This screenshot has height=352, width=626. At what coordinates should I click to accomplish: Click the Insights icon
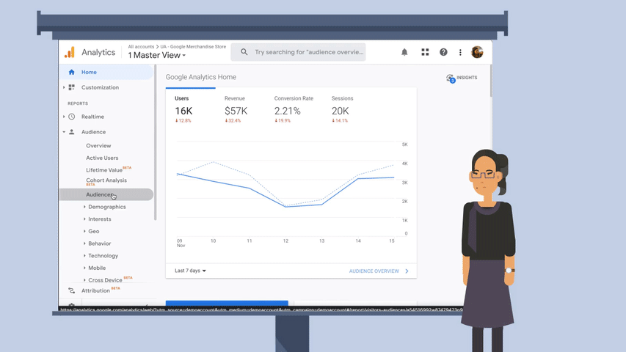pos(451,78)
